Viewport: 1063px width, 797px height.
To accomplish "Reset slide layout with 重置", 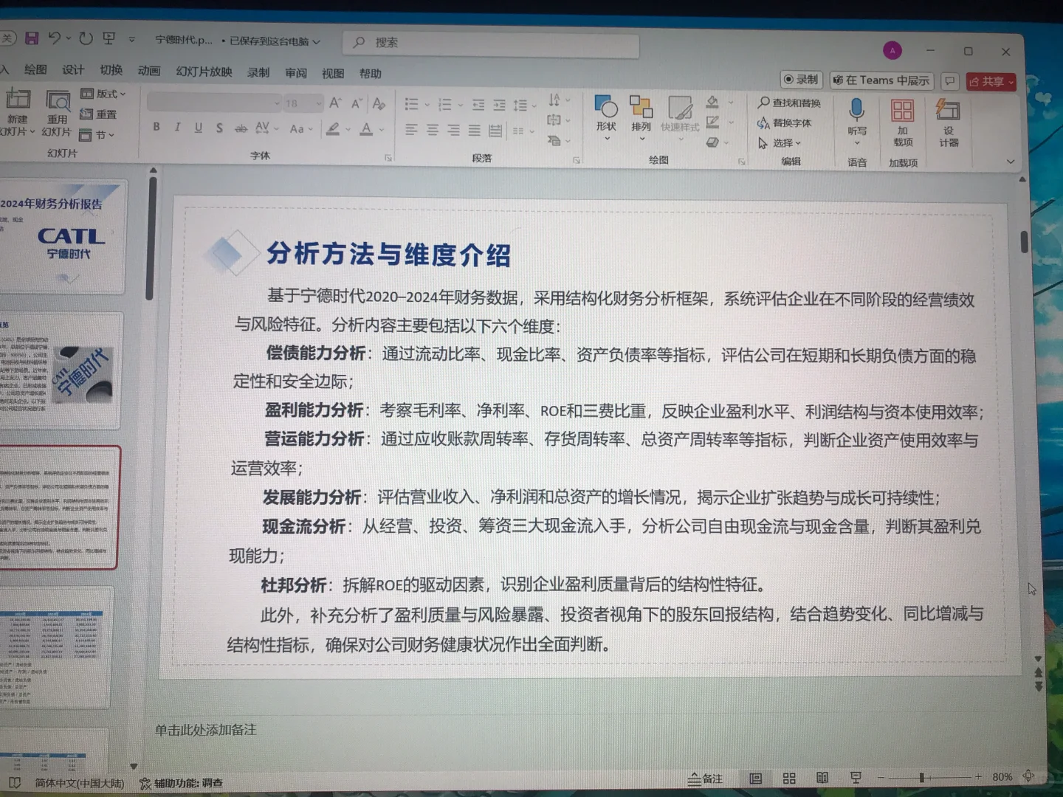I will [98, 114].
